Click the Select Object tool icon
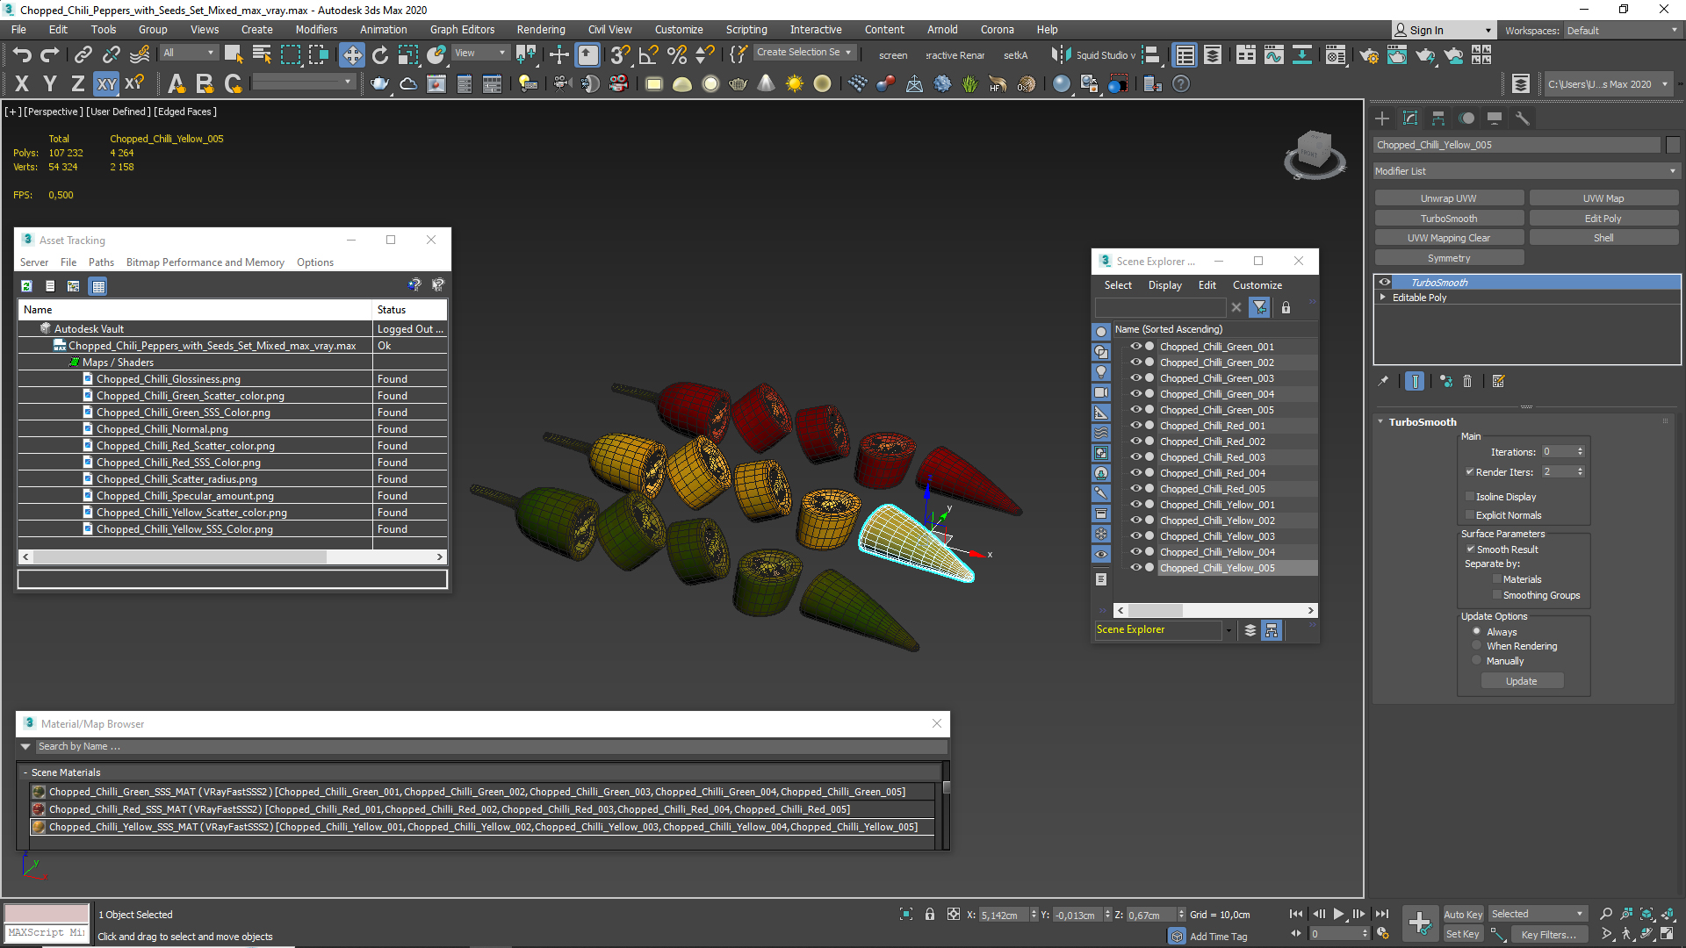This screenshot has height=948, width=1686. [x=234, y=54]
